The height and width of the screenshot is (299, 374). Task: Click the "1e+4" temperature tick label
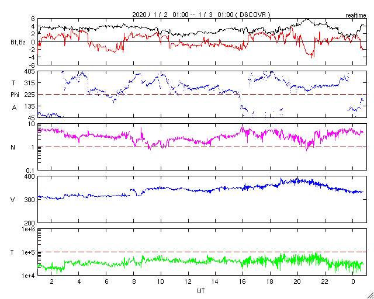pos(29,276)
